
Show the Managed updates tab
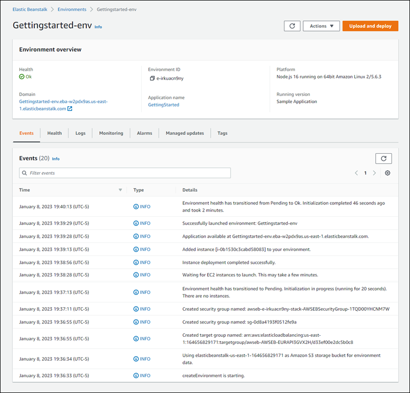[185, 133]
